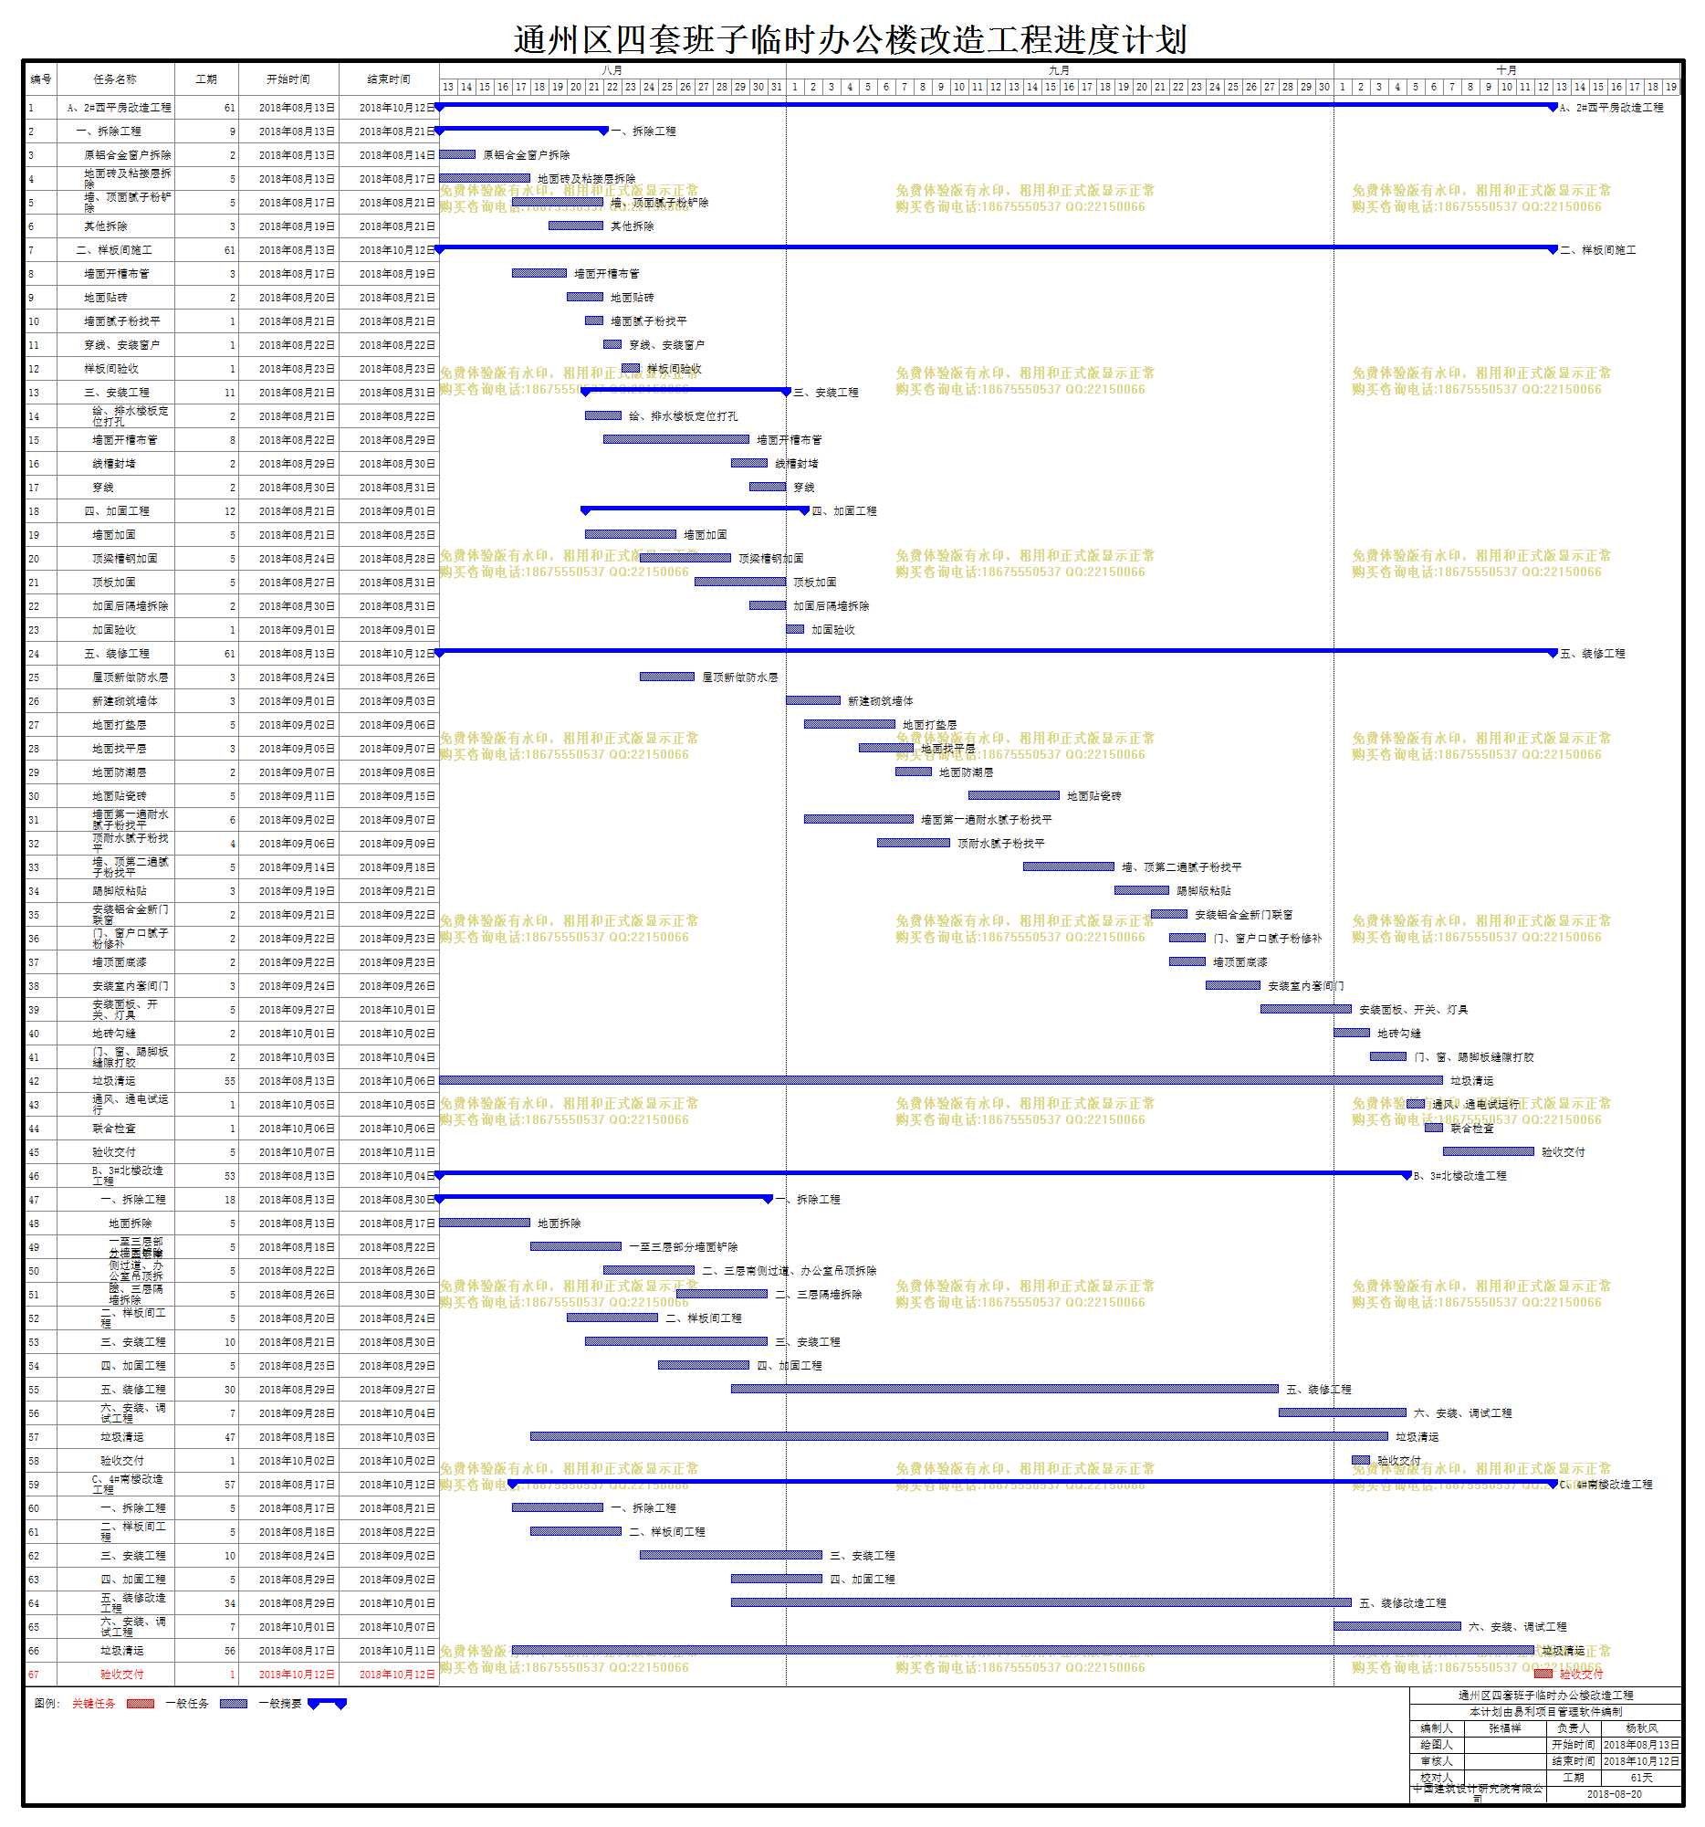The width and height of the screenshot is (1705, 1827).
Task: Click the 编号 column header
Action: tap(40, 79)
